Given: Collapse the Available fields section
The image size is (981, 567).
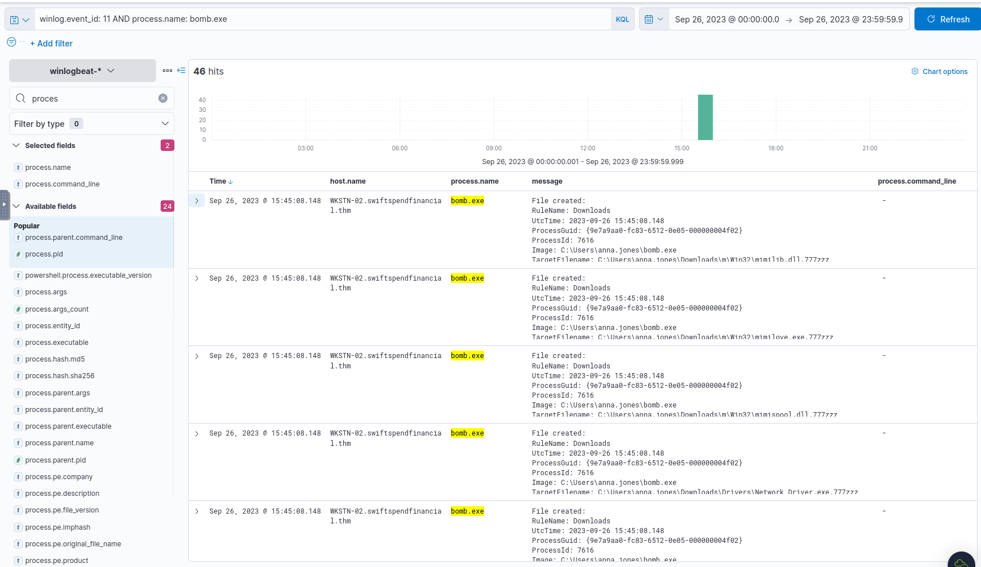Looking at the screenshot, I should coord(16,207).
